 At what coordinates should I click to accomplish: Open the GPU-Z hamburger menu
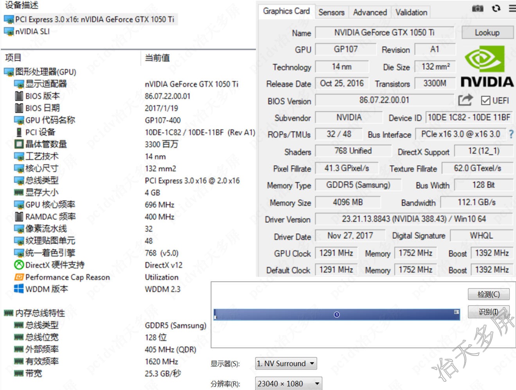click(x=512, y=8)
